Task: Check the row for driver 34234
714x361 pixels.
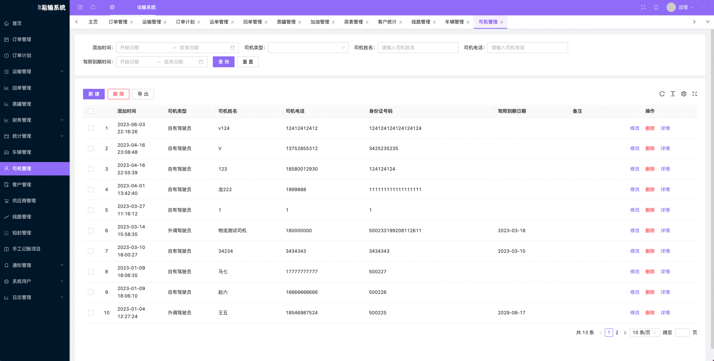Action: coord(91,251)
